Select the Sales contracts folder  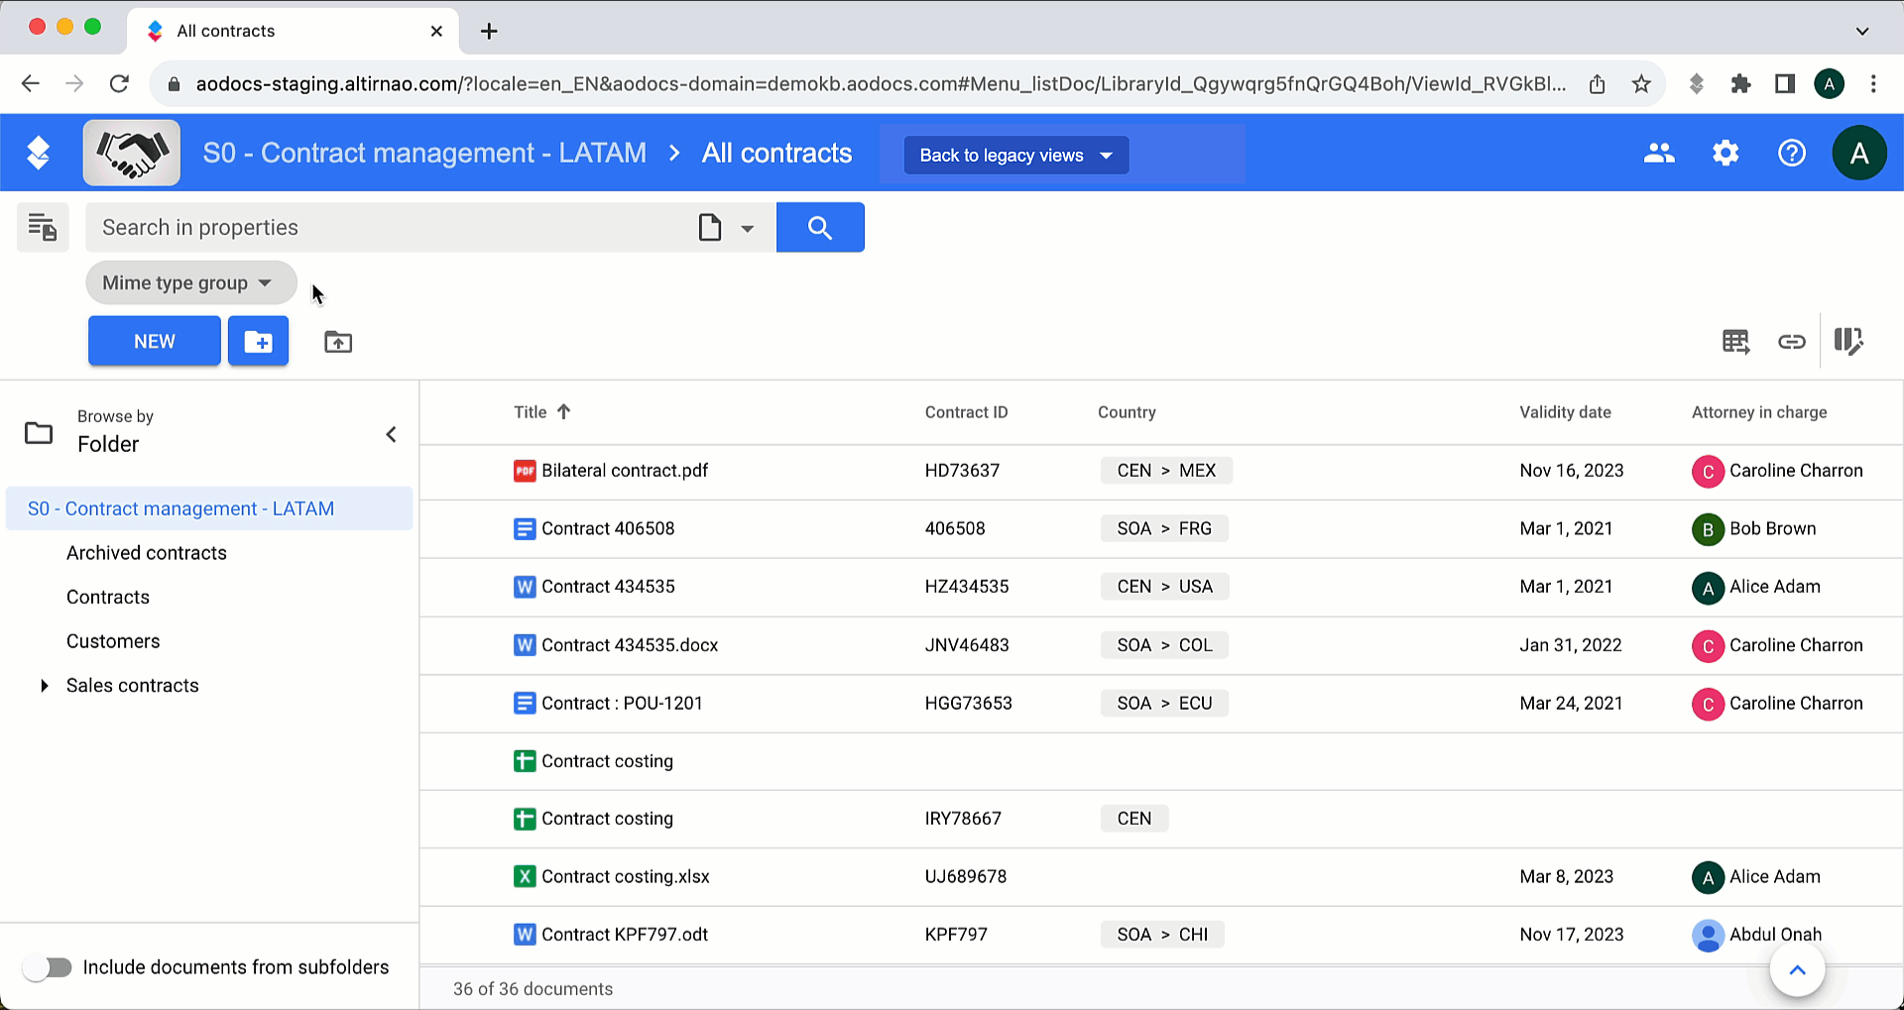pos(133,686)
